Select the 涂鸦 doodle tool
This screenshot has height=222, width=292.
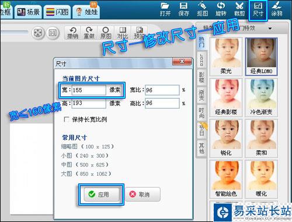coord(277,9)
